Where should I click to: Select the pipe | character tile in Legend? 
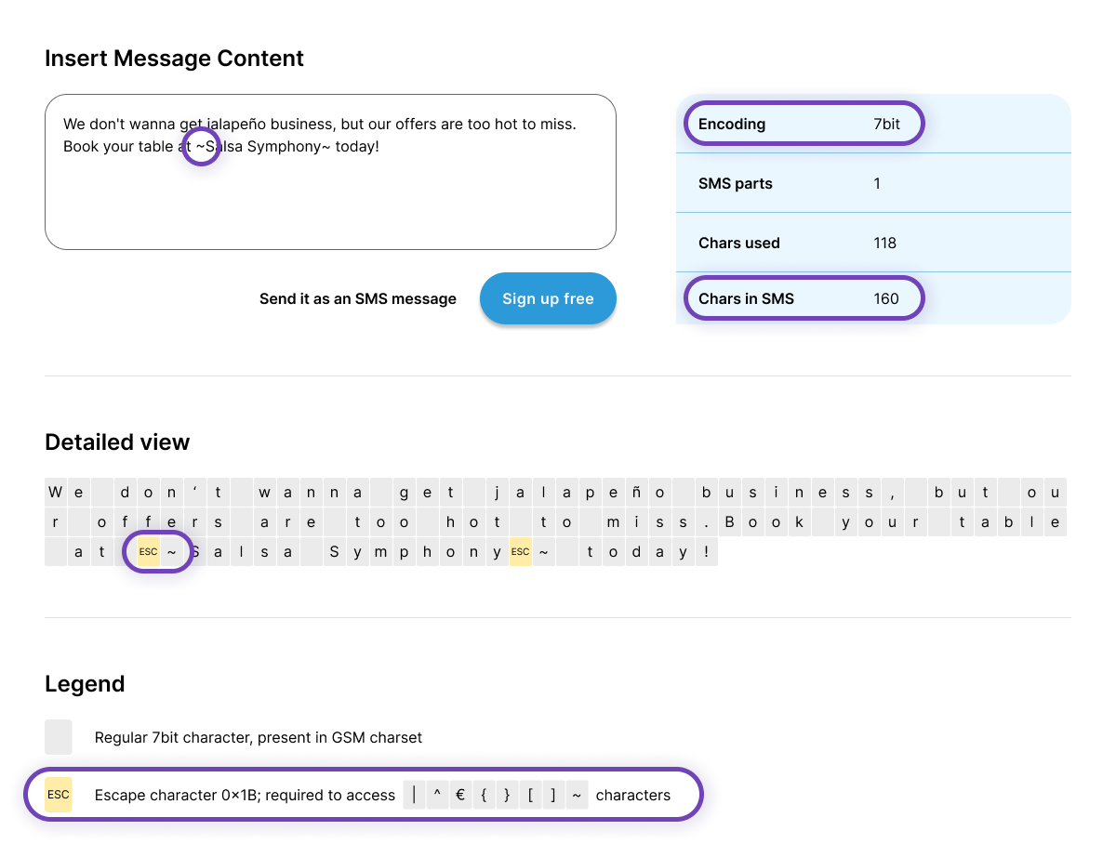point(415,795)
